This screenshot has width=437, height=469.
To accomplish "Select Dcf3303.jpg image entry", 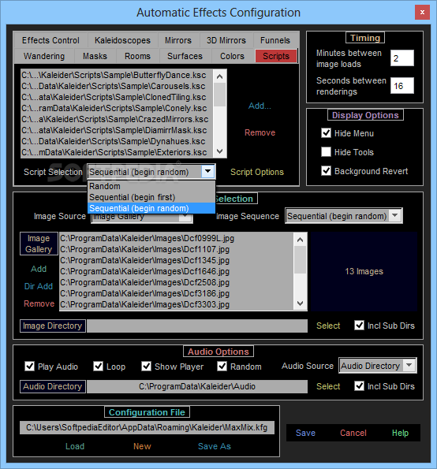I will 177,304.
